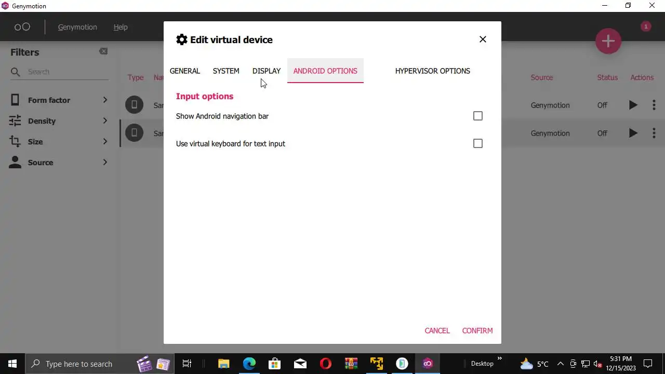The width and height of the screenshot is (665, 374).
Task: Click the add virtual device plus button
Action: point(608,41)
